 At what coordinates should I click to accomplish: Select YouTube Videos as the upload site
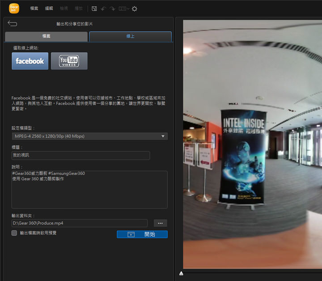(69, 61)
